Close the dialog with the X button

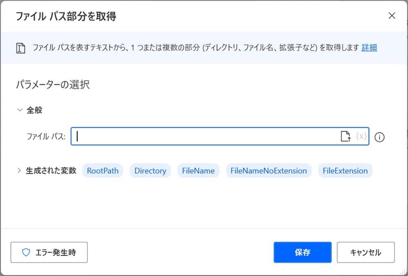tap(392, 15)
